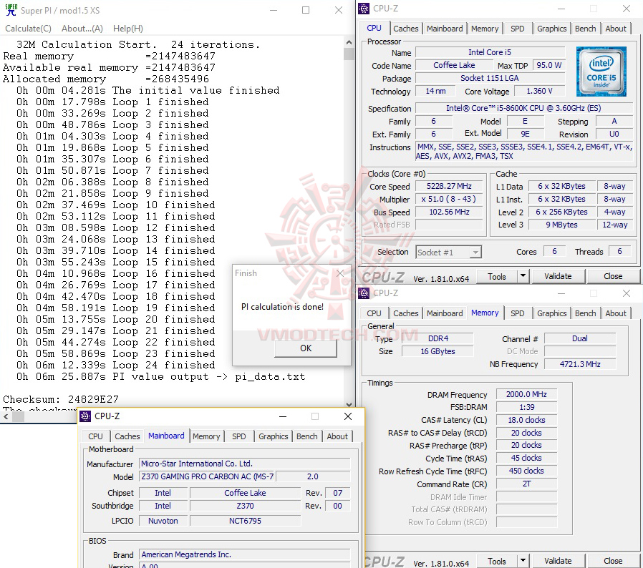Click OK in the PI calculation done dialog

tap(306, 348)
